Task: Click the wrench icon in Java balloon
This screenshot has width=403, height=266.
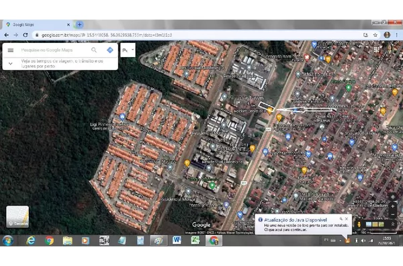Action: [x=341, y=219]
